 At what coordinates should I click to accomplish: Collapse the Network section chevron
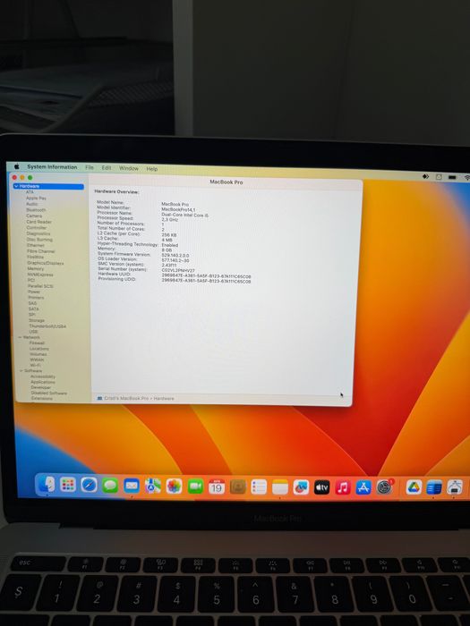point(20,337)
